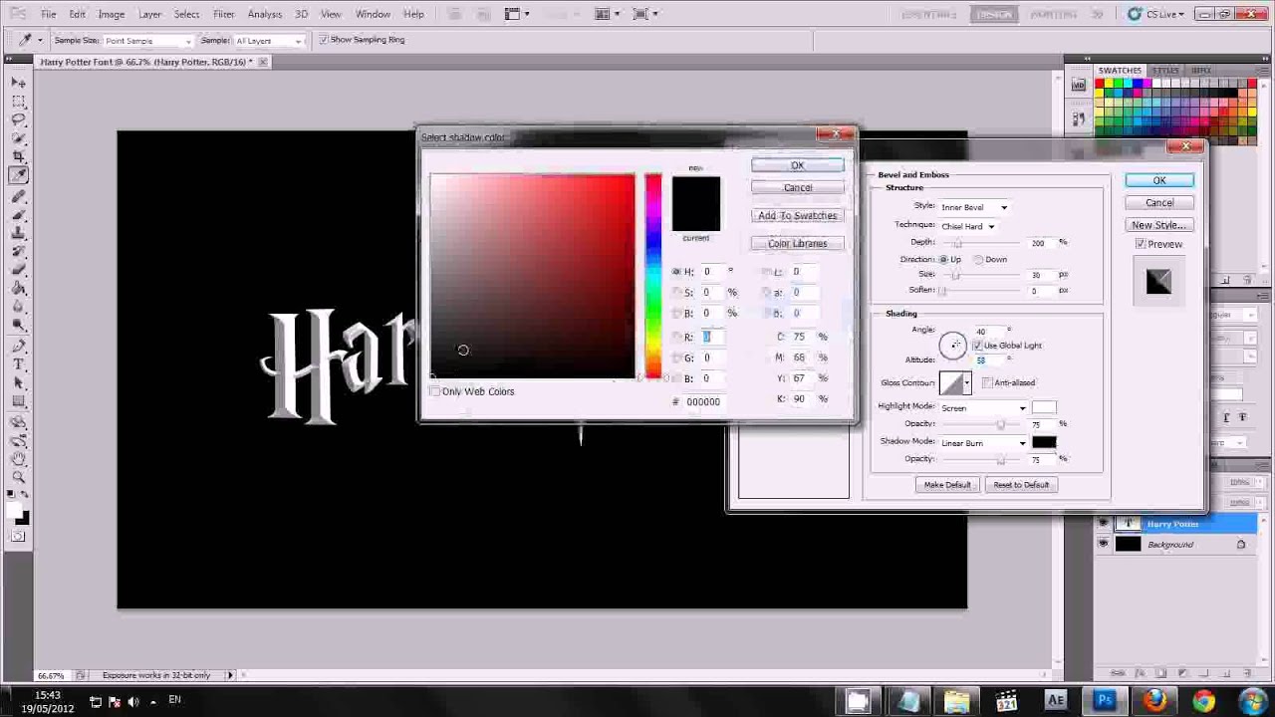The width and height of the screenshot is (1275, 717).
Task: Select the Clone Stamp tool
Action: tap(19, 233)
